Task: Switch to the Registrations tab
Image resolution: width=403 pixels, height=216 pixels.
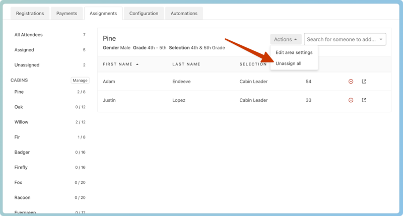Action: pyautogui.click(x=30, y=14)
